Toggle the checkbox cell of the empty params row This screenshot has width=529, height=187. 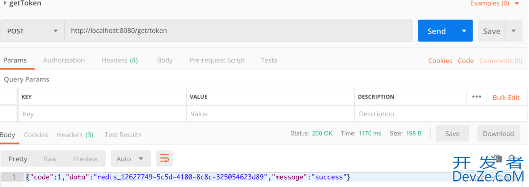click(9, 114)
